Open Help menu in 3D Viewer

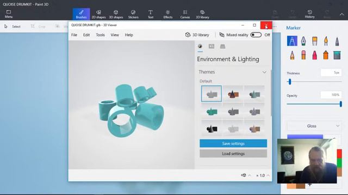[129, 35]
